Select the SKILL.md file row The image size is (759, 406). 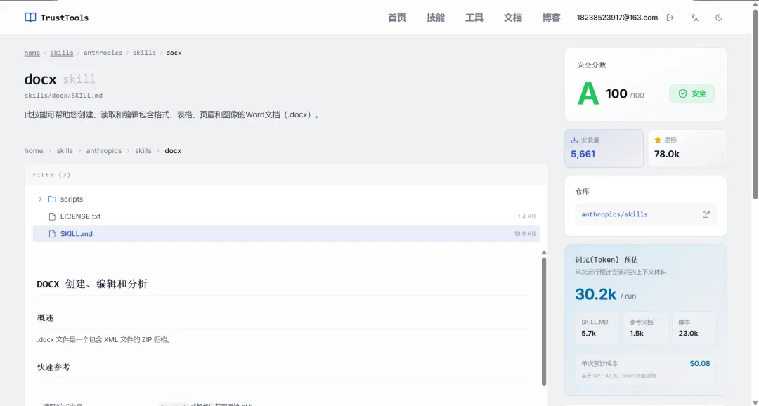coord(286,234)
